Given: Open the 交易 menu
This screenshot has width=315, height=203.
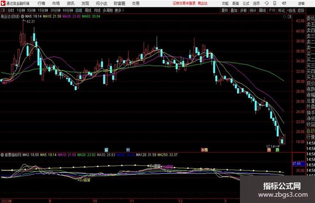Looking at the screenshot, I should (136, 3).
